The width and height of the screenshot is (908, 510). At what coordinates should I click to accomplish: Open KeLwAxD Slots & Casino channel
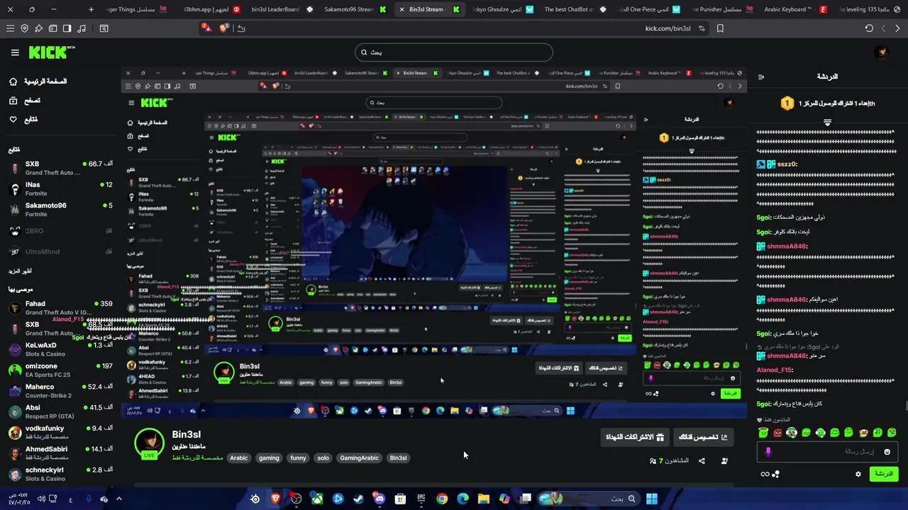[61, 349]
